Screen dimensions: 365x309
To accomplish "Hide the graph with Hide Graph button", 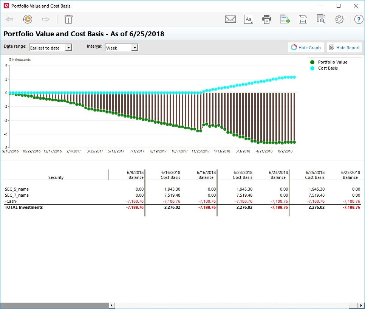I will coord(305,48).
